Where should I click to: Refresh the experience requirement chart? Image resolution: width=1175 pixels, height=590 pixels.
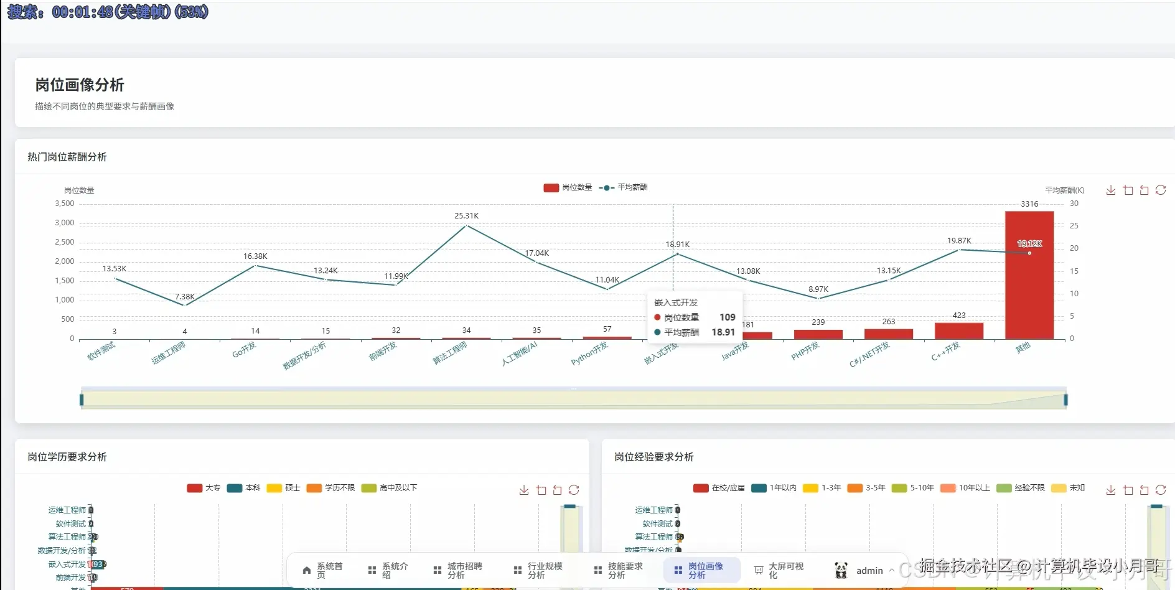[x=1161, y=490]
